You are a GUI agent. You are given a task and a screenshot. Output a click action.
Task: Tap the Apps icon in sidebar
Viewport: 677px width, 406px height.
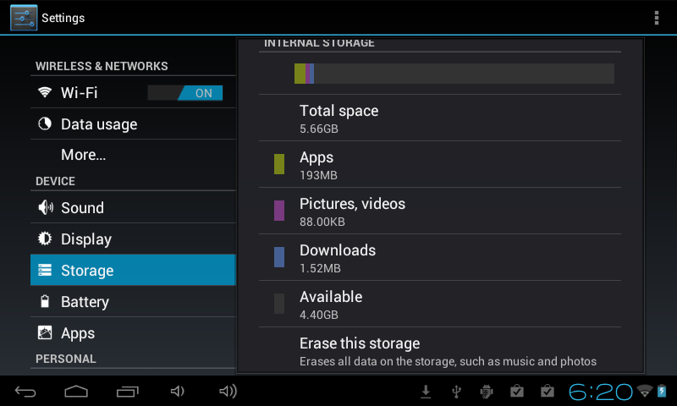coord(45,333)
